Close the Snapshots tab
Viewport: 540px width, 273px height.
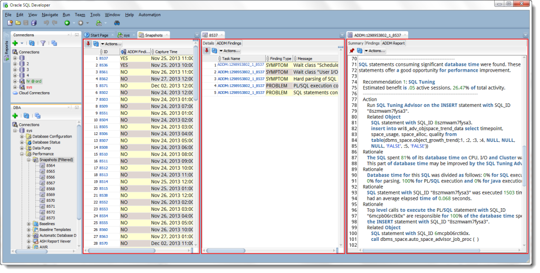coord(167,35)
